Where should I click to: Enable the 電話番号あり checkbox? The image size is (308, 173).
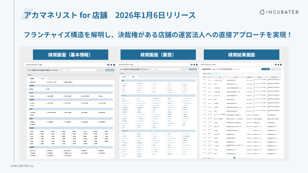click(29, 82)
